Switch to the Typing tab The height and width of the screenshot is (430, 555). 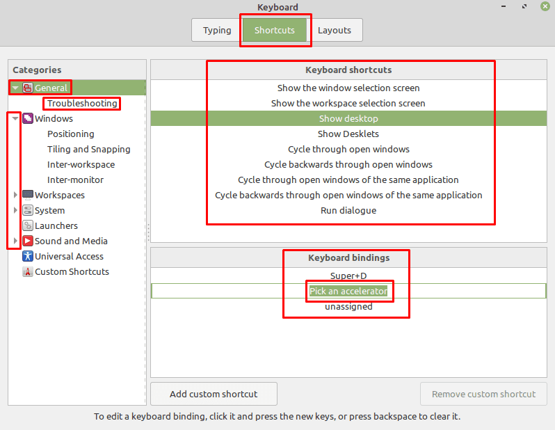click(217, 30)
